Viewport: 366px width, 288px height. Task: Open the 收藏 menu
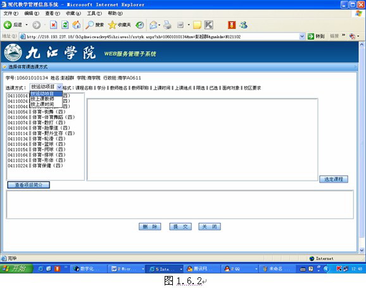73,13
